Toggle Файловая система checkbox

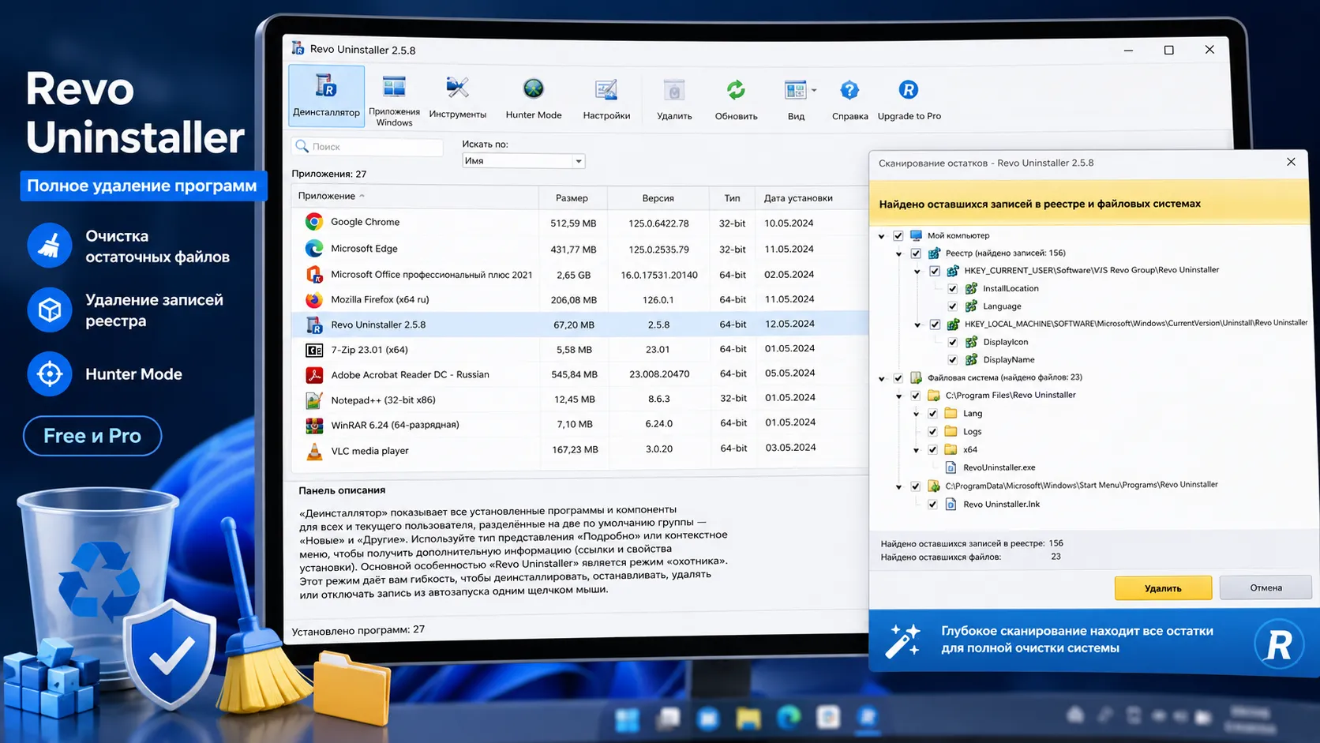[898, 378]
